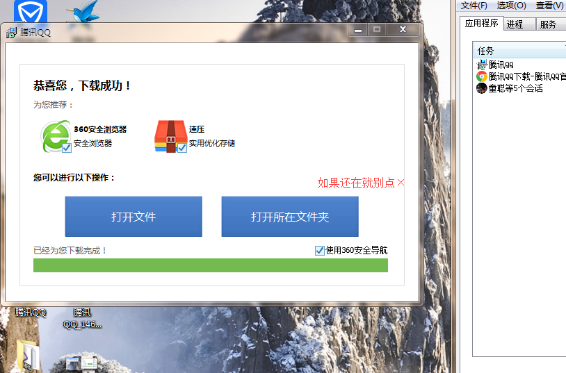Open 查看(V) menu in Task Manager
Viewport: 566px width, 373px height.
tap(550, 6)
